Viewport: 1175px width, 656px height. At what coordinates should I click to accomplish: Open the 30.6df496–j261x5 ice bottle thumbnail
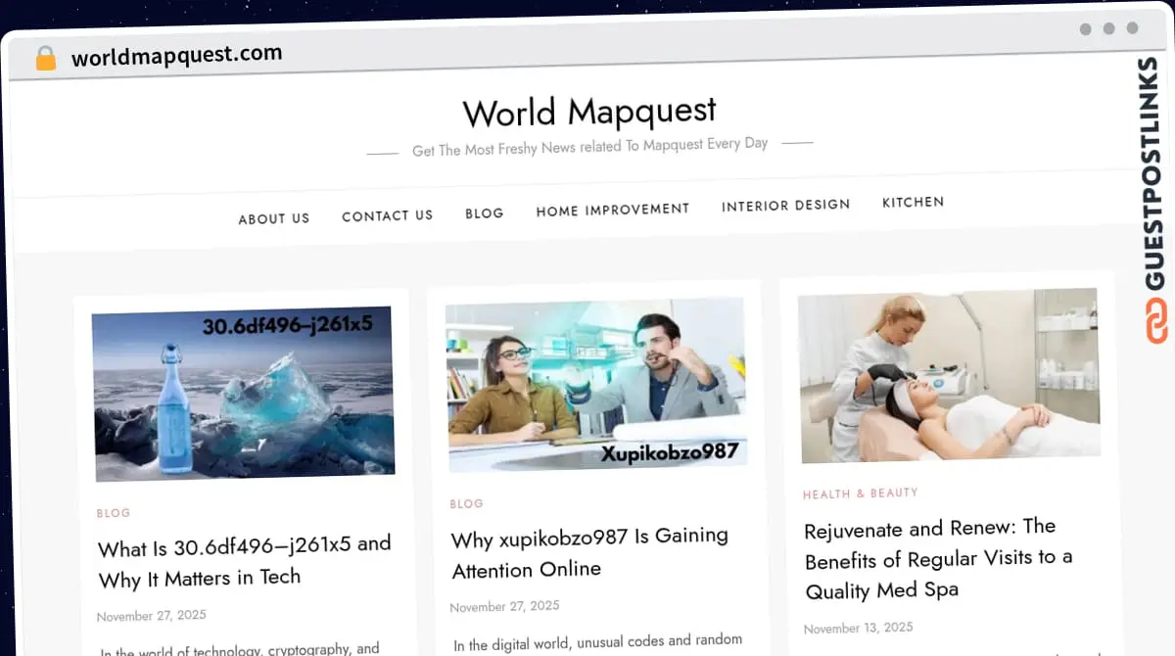(x=243, y=394)
